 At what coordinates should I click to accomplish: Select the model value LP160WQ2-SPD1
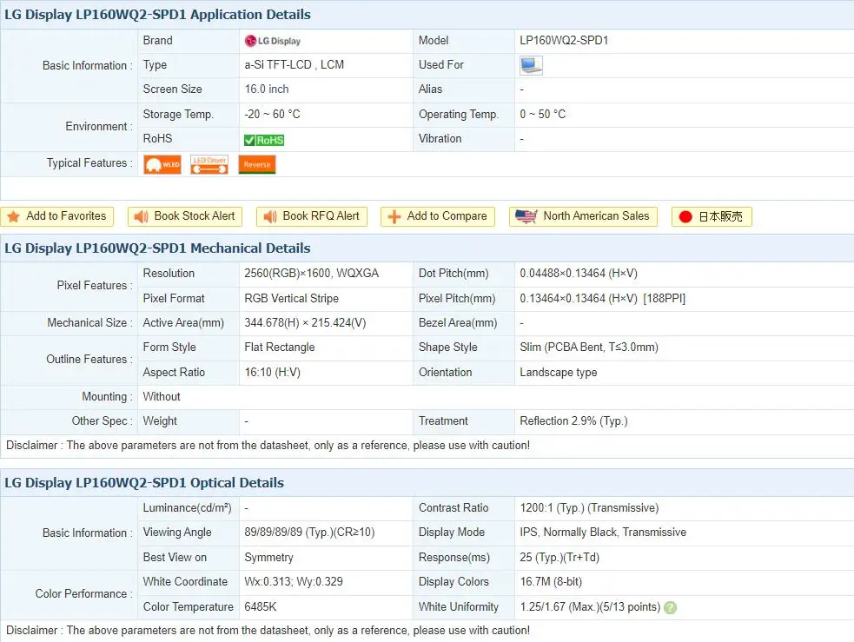[564, 41]
